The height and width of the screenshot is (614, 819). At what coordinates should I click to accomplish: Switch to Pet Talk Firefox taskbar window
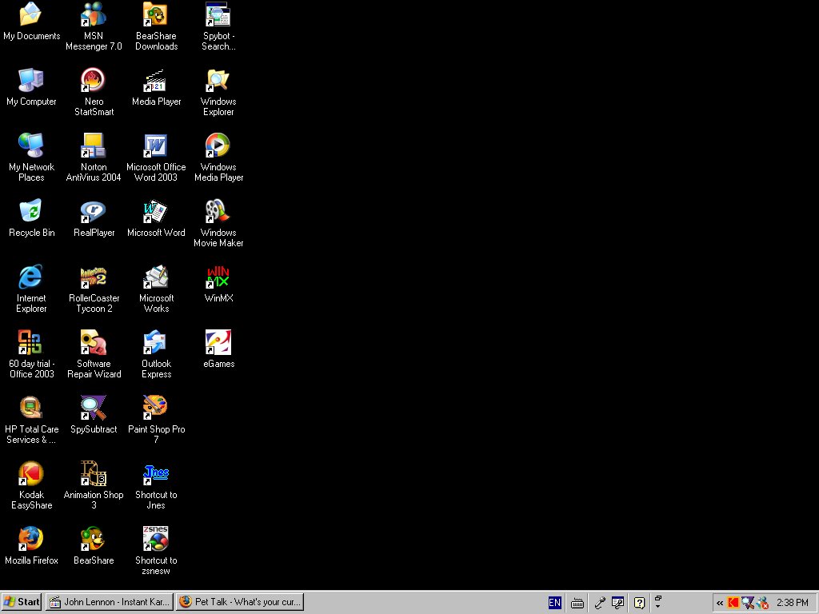pyautogui.click(x=240, y=602)
